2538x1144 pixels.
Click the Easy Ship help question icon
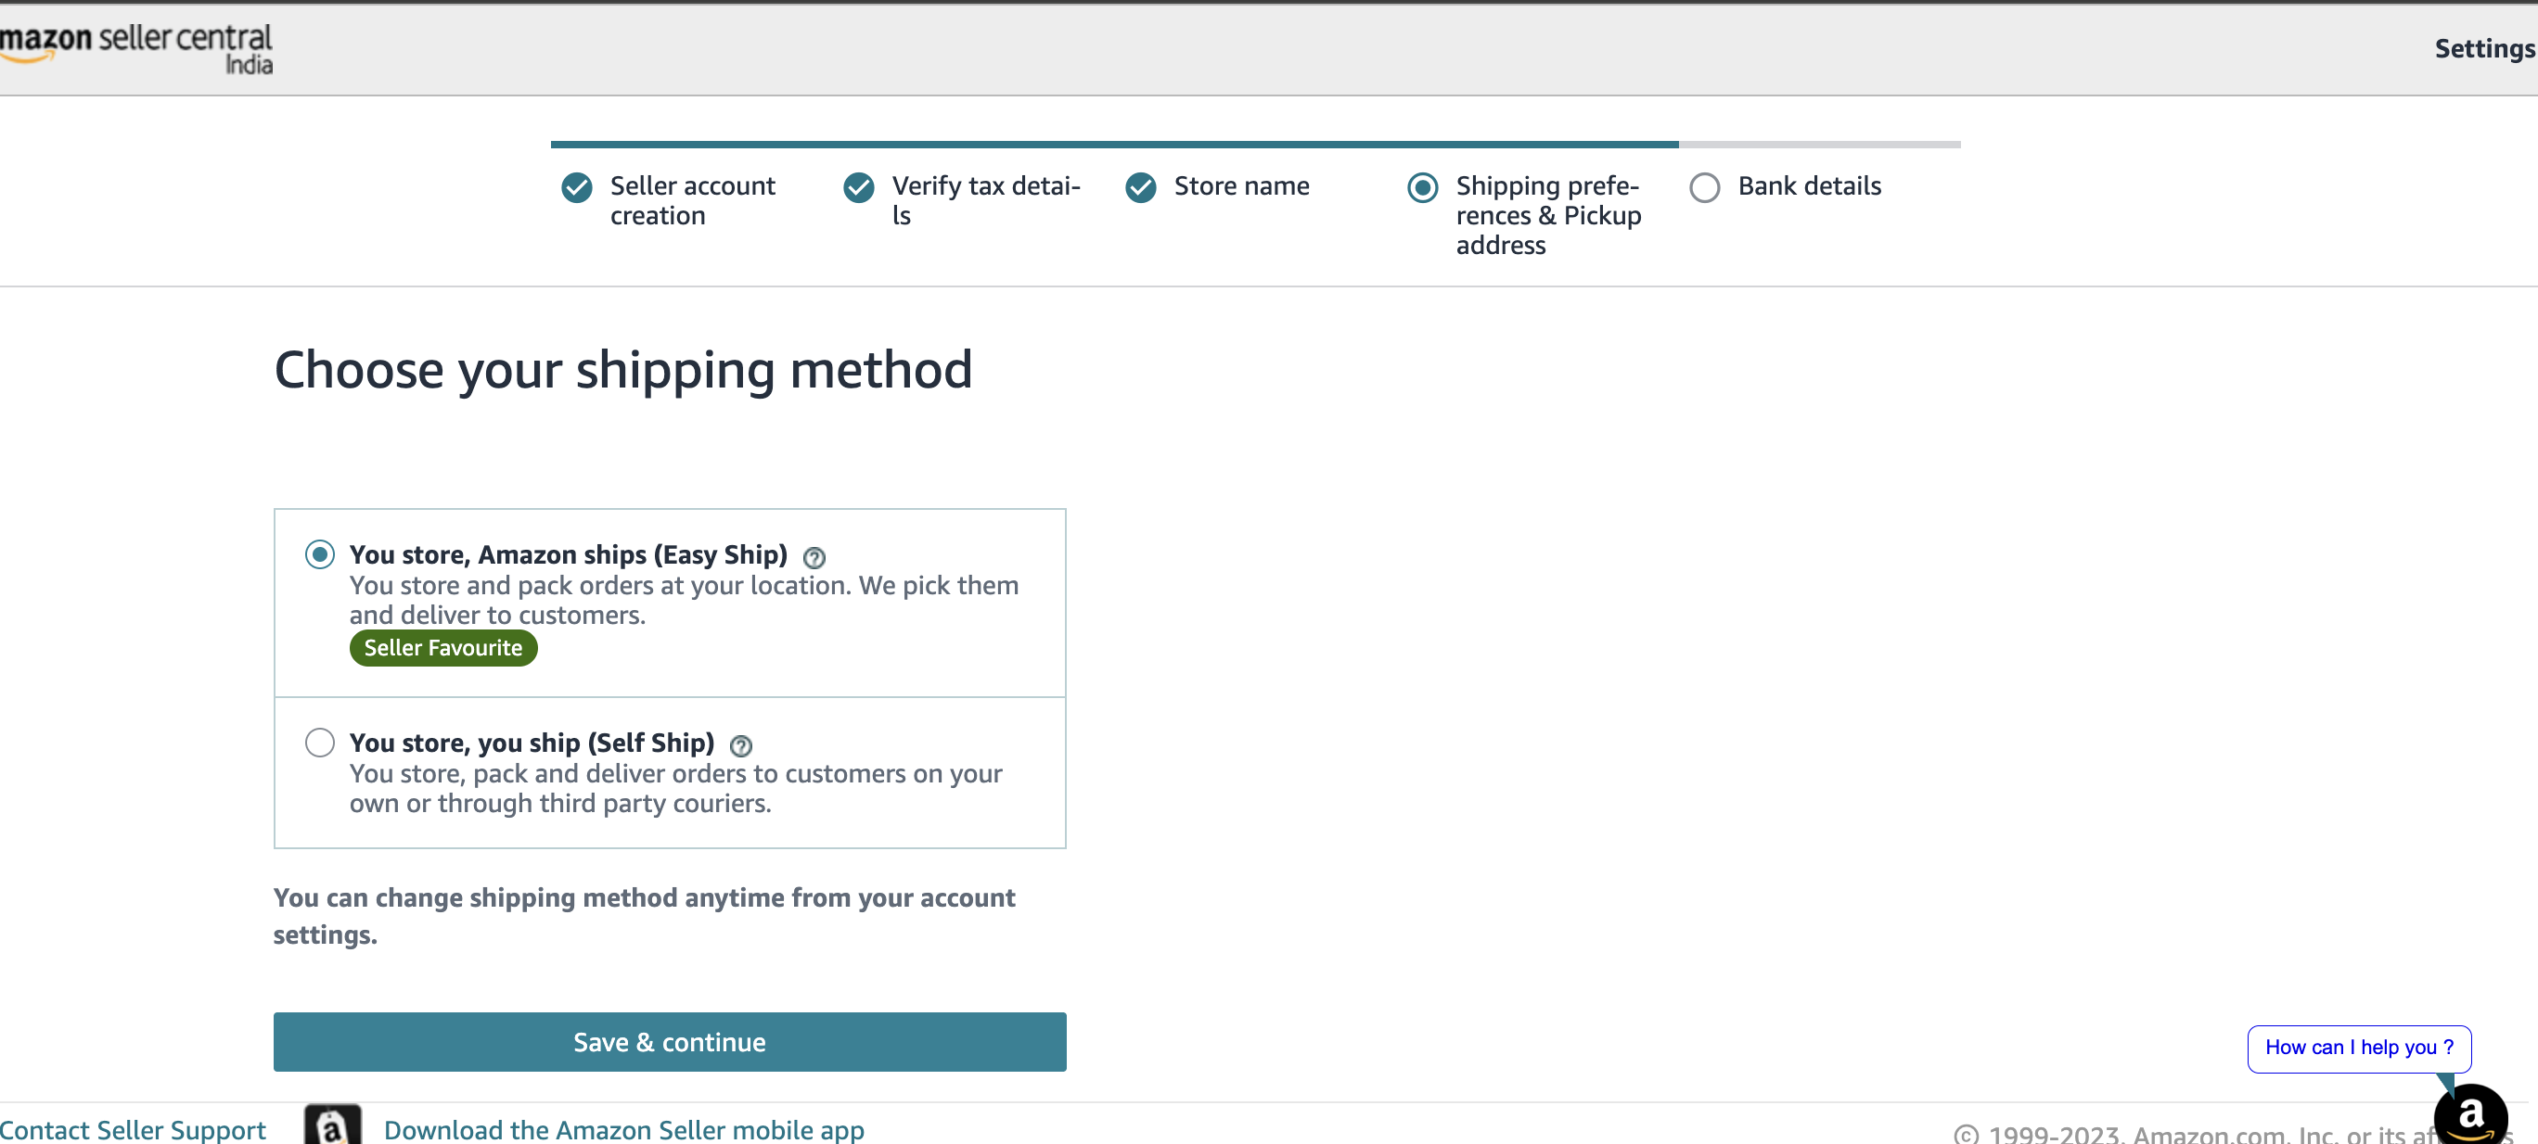coord(814,557)
